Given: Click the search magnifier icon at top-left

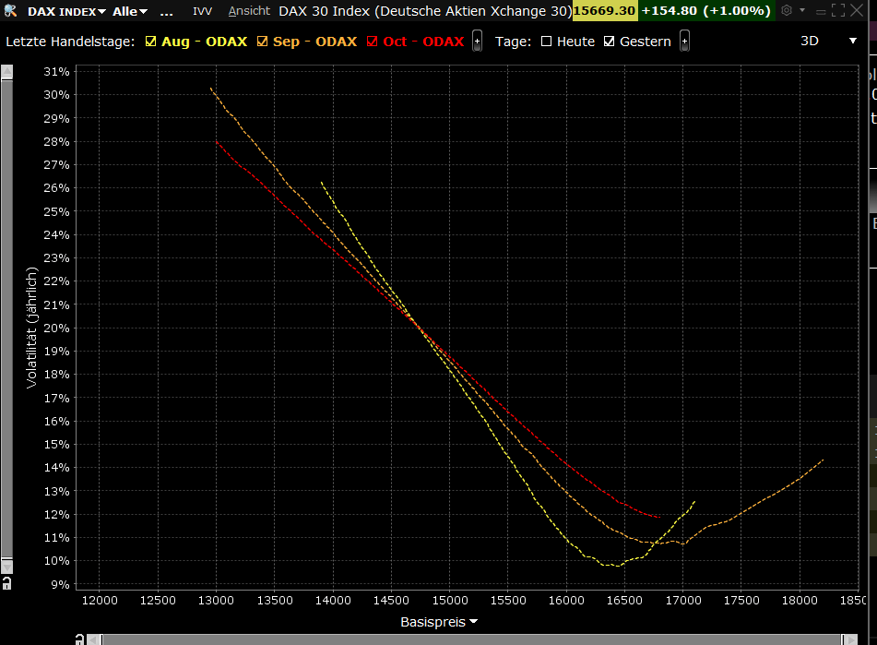Looking at the screenshot, I should pyautogui.click(x=10, y=11).
